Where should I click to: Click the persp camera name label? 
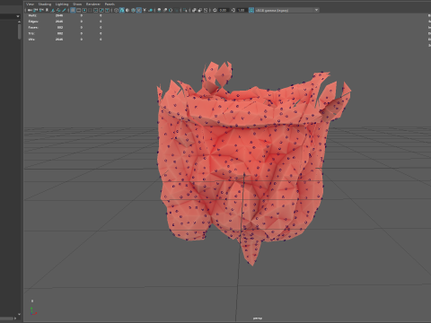tap(258, 319)
